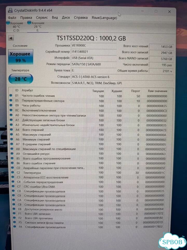
Task: Click the interface field USB (Serial ATA)
Action: pyautogui.click(x=94, y=58)
